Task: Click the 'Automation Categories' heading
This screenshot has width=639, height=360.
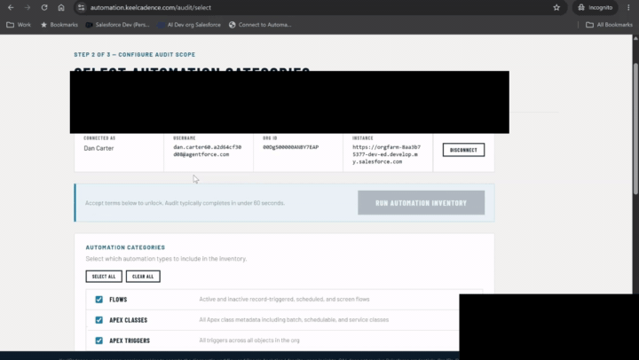Action: tap(125, 247)
